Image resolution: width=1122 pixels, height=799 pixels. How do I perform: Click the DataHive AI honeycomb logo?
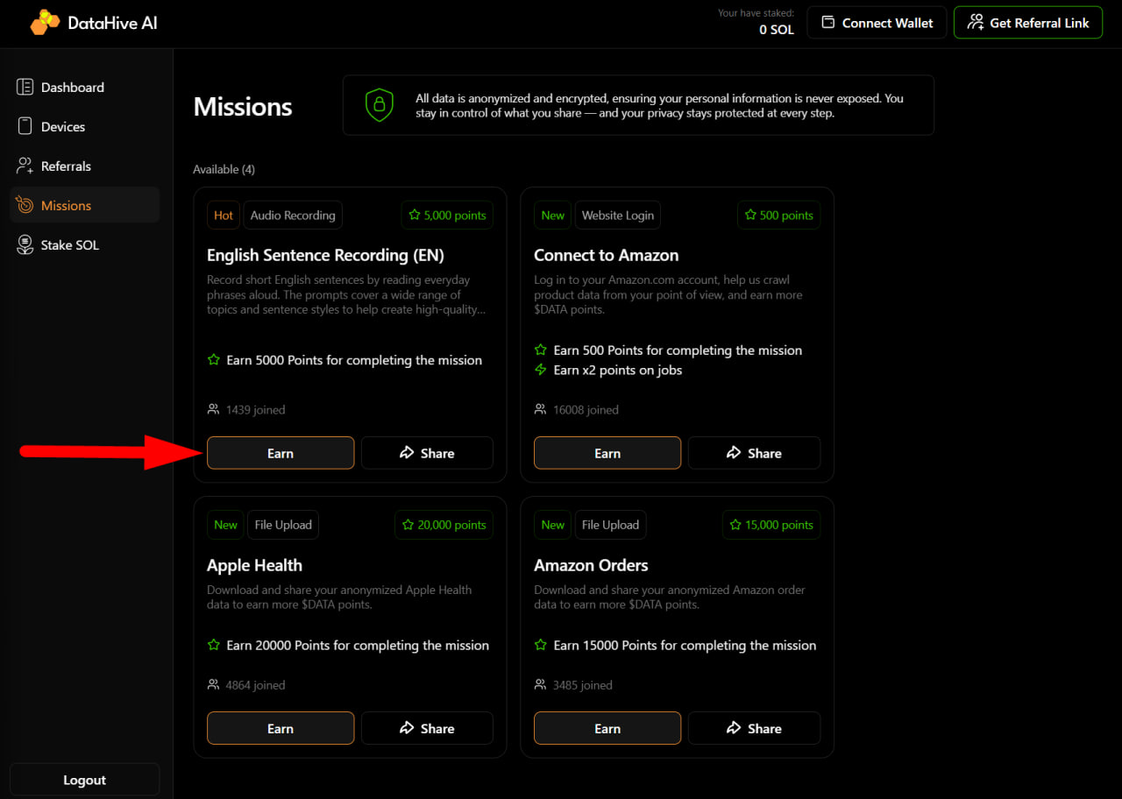[x=45, y=23]
